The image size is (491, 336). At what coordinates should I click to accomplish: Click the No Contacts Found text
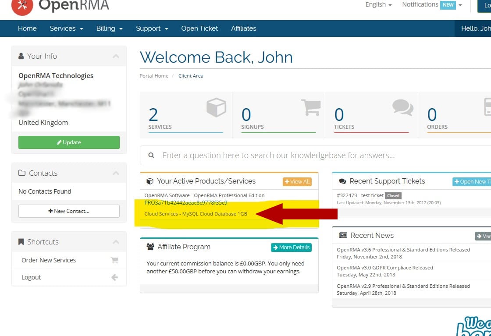[45, 191]
